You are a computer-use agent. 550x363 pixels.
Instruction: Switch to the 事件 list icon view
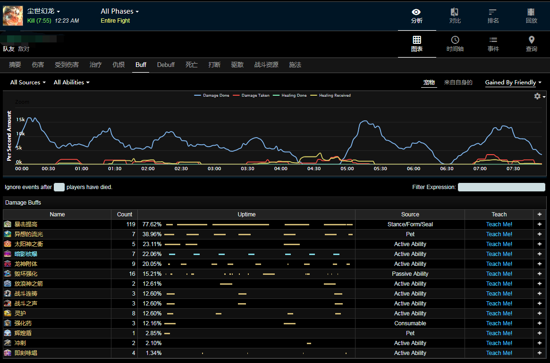coord(493,40)
